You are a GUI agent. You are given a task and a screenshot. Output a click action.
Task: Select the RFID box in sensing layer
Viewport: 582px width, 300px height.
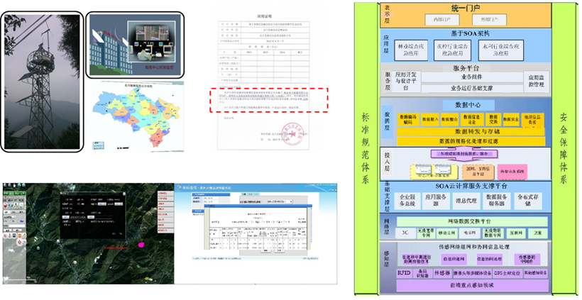(x=402, y=272)
